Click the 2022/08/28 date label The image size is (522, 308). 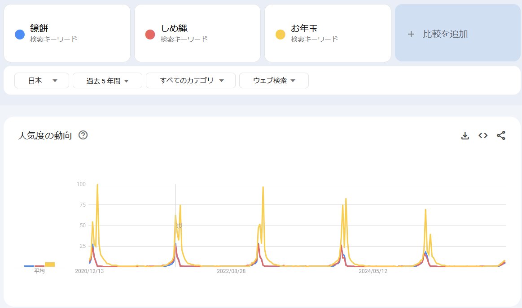[x=231, y=271]
